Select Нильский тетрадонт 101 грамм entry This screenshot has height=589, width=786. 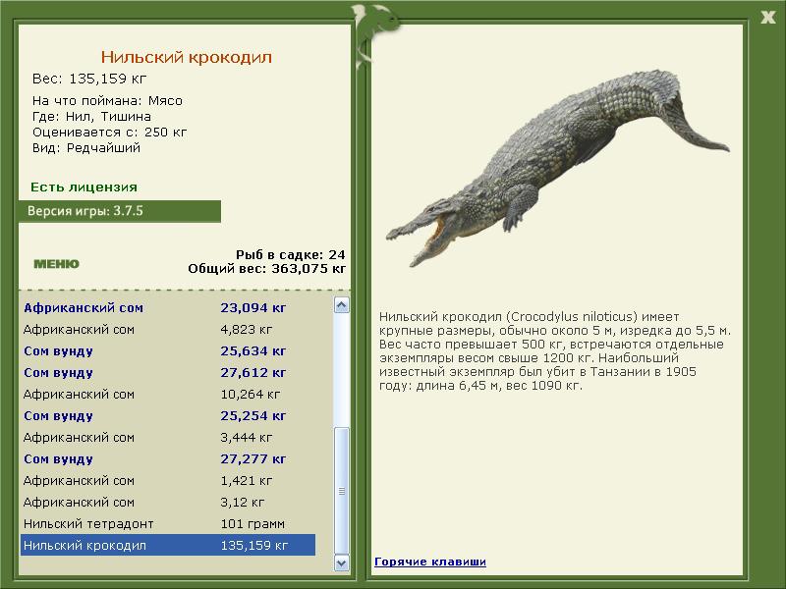[168, 523]
